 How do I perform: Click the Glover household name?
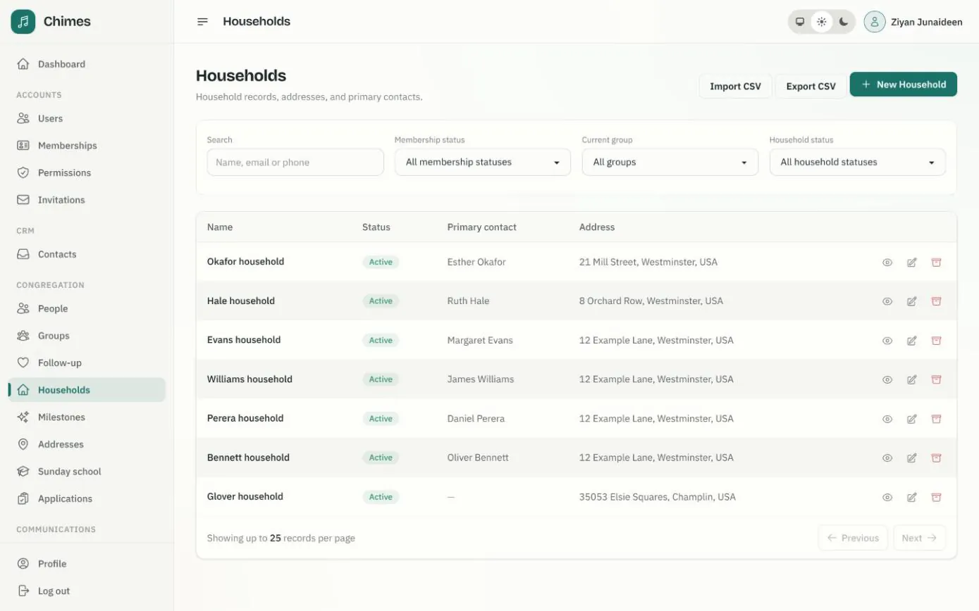coord(245,496)
